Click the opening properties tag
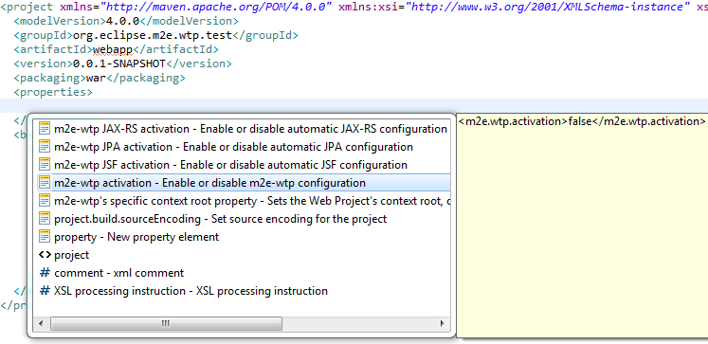Screen dimensions: 708x344 click(x=53, y=92)
